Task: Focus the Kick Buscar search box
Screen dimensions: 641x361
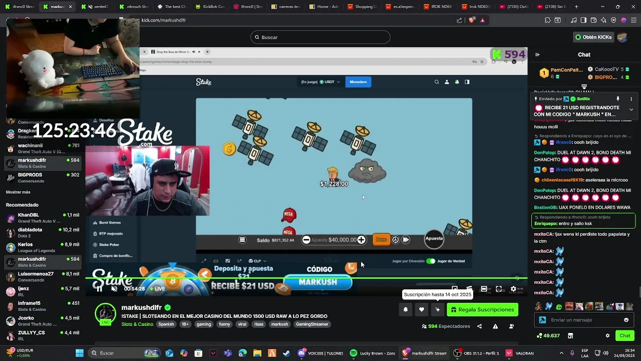Action: (x=320, y=37)
